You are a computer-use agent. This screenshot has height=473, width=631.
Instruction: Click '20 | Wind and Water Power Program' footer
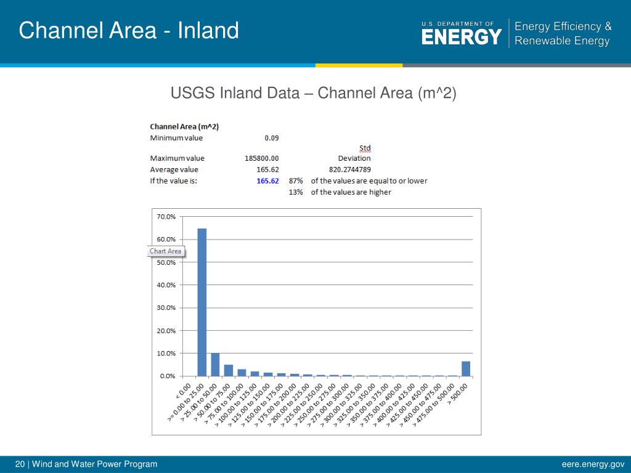pos(86,464)
